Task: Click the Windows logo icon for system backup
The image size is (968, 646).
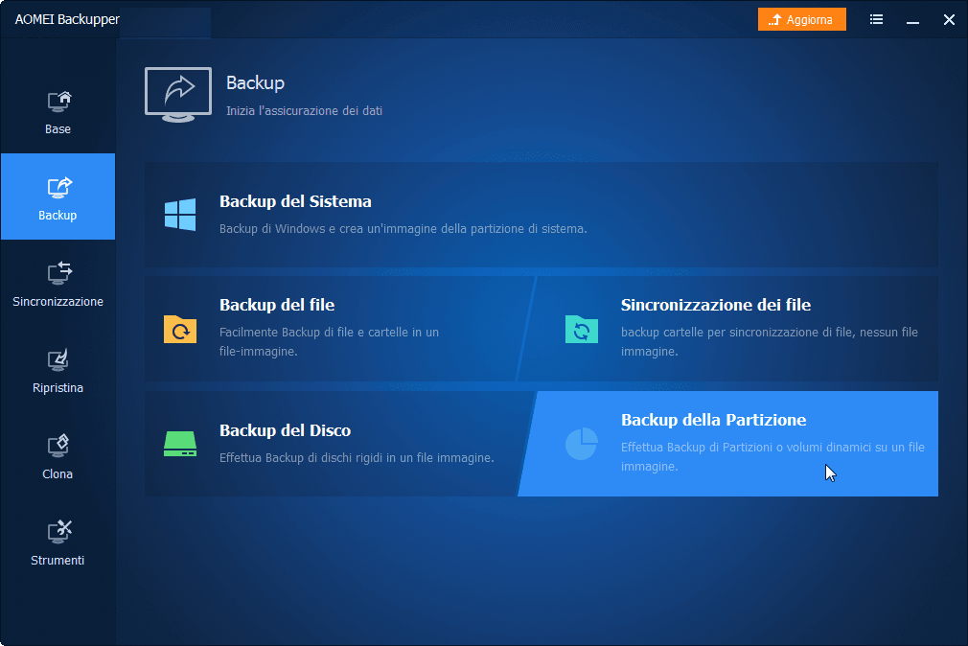Action: 180,215
